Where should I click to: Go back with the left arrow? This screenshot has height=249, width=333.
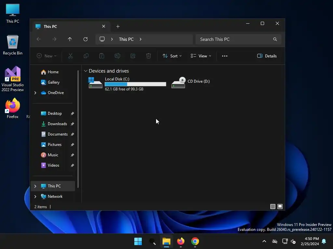[x=39, y=39]
